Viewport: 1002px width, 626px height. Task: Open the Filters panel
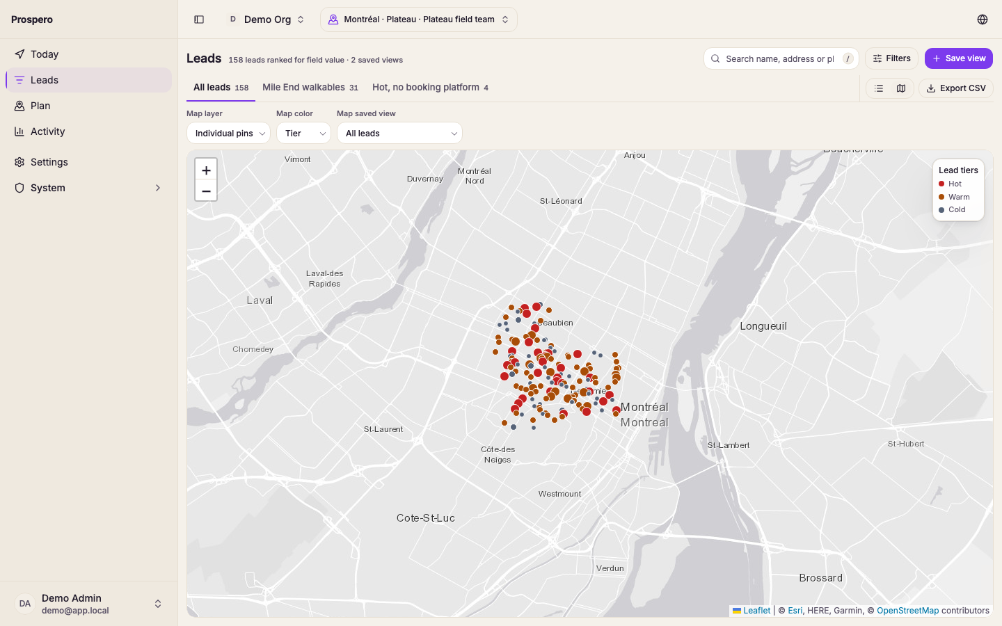point(891,58)
